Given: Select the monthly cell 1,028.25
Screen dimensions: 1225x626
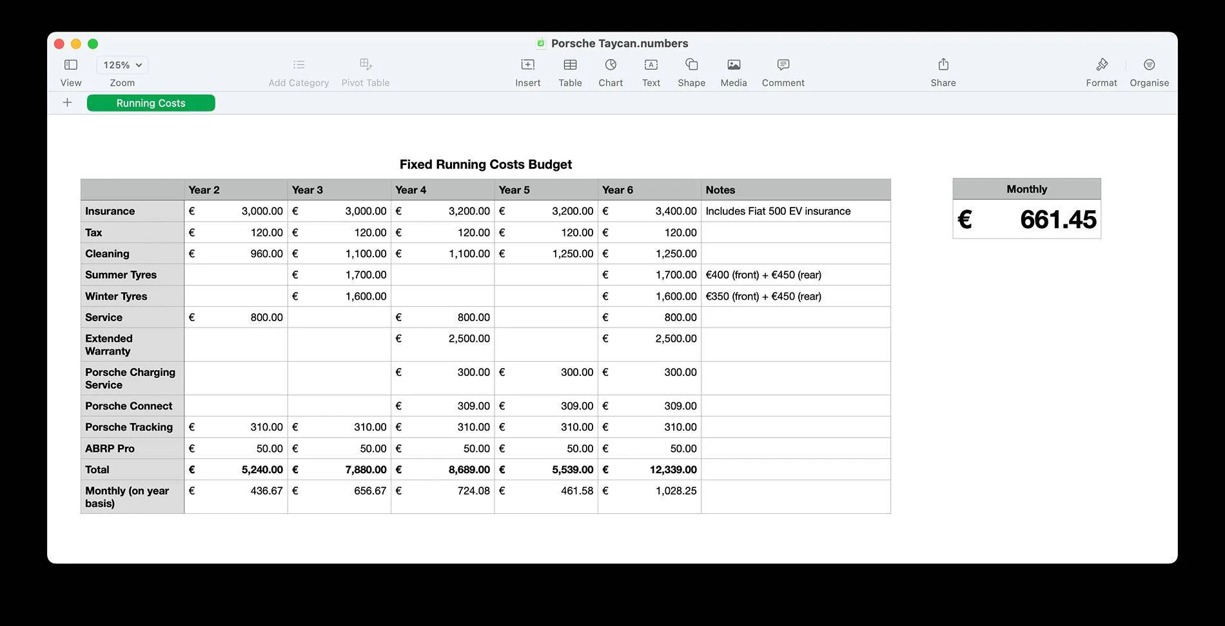Looking at the screenshot, I should pos(649,496).
